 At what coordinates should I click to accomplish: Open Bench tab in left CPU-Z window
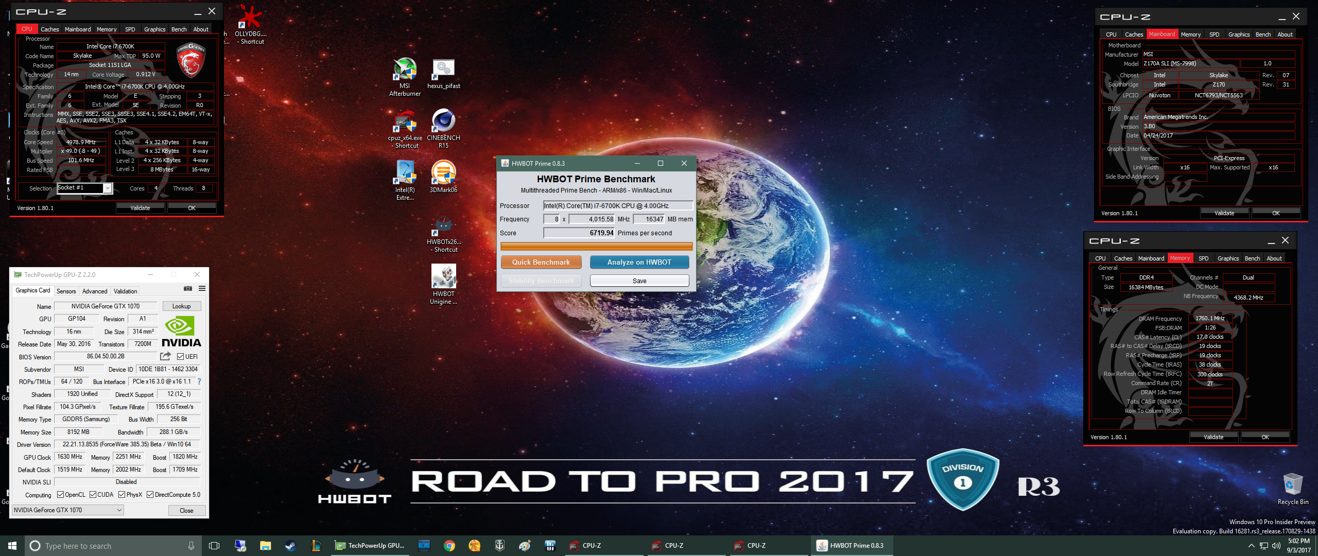coord(179,29)
